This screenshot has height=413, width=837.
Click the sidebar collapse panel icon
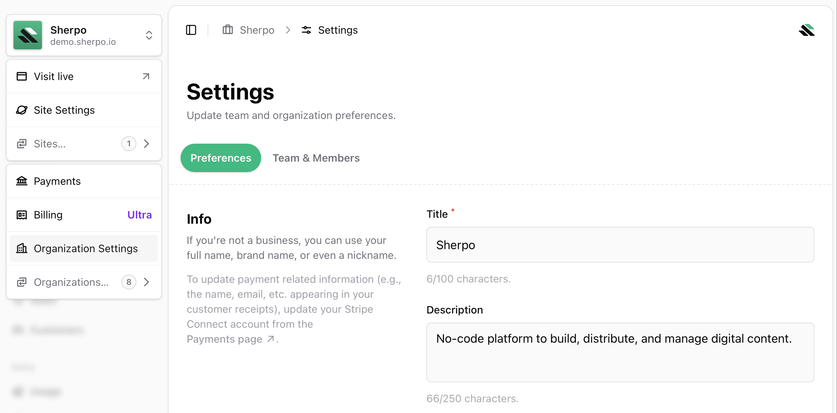[191, 30]
